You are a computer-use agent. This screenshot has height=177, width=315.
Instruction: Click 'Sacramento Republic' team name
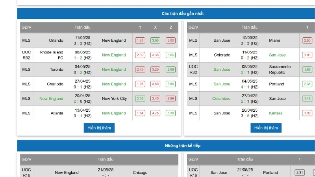click(x=280, y=70)
